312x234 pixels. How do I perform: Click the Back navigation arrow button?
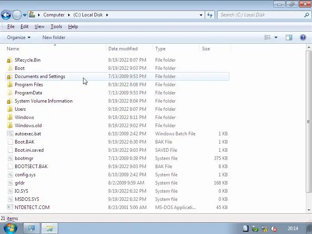[x=6, y=15]
